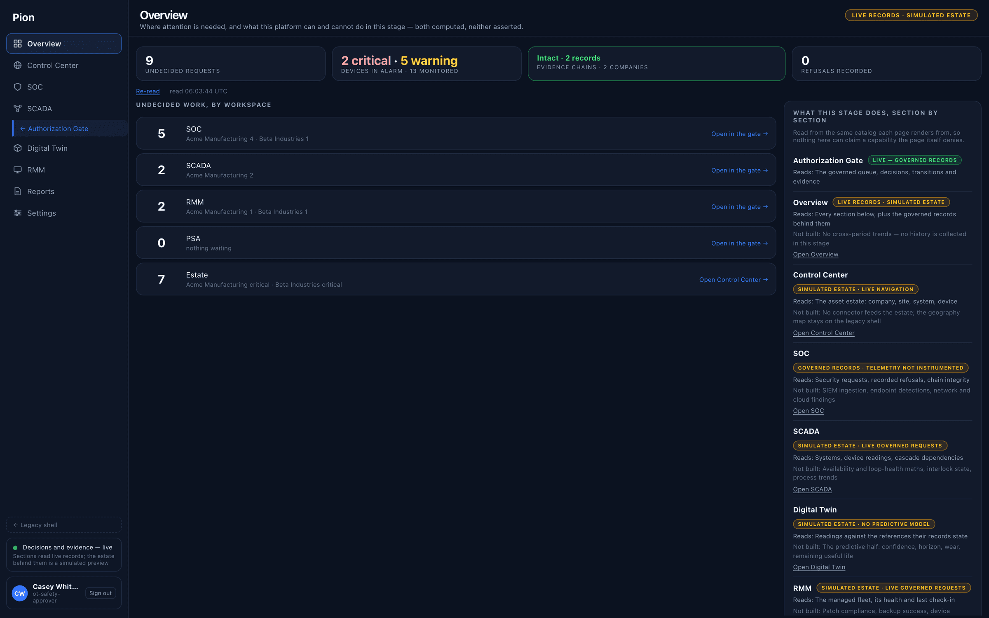Return to the Legacy shell
This screenshot has height=618, width=989.
64,525
